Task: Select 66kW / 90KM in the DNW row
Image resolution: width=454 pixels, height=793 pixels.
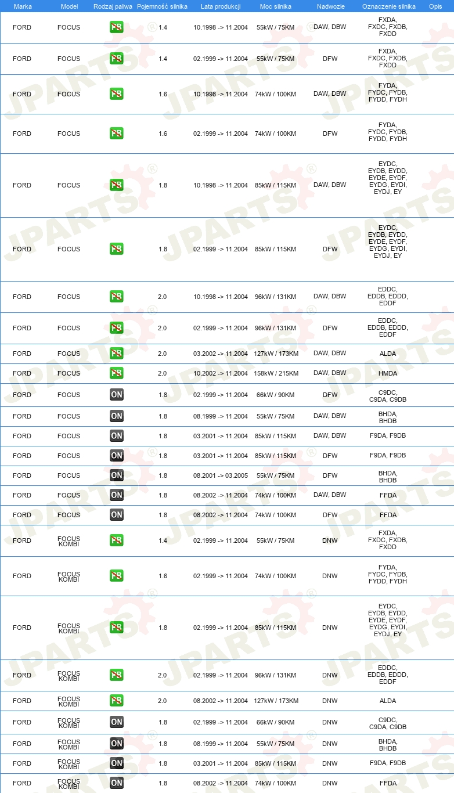Action: (276, 722)
